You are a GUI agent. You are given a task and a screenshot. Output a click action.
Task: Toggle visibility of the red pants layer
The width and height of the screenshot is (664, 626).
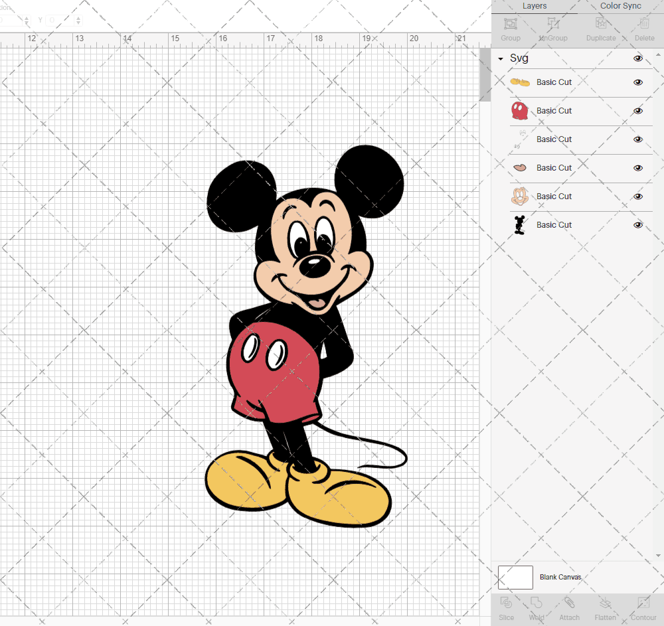pyautogui.click(x=638, y=111)
